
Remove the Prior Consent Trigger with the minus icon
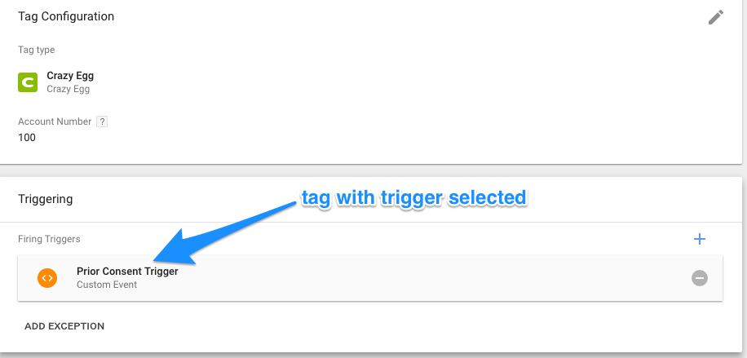pos(700,278)
